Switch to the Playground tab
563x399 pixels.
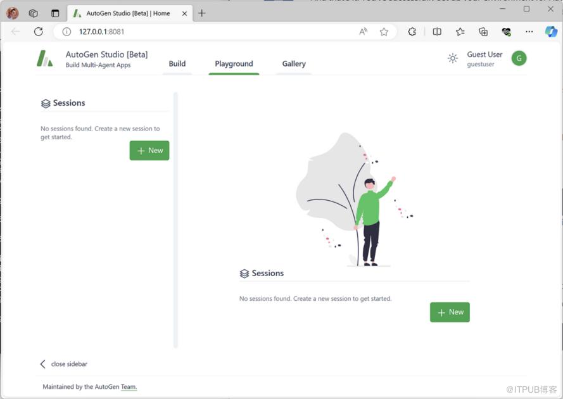click(x=234, y=64)
